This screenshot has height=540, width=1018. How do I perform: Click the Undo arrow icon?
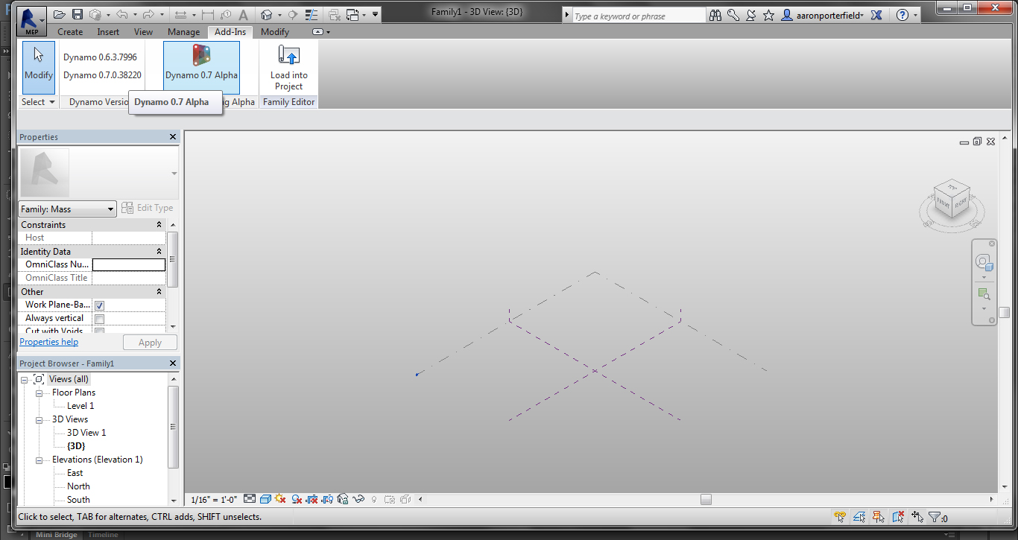(121, 15)
